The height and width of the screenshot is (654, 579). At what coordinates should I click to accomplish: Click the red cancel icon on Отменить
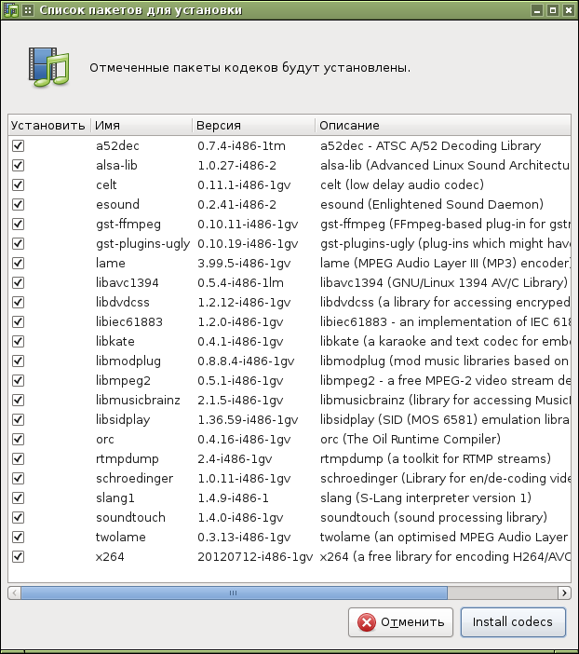point(367,622)
